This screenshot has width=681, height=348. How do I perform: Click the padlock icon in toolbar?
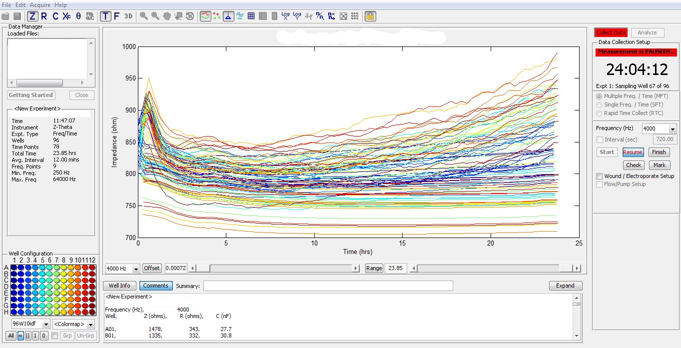pos(370,16)
